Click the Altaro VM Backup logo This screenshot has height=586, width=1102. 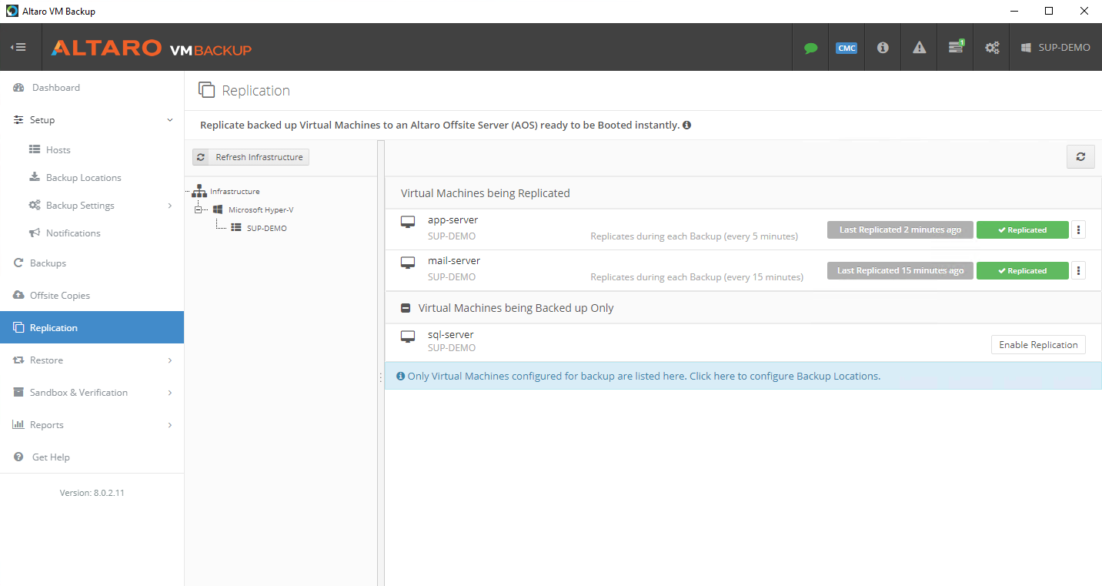pyautogui.click(x=152, y=48)
